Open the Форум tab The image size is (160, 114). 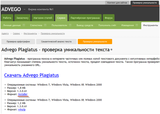point(109,18)
